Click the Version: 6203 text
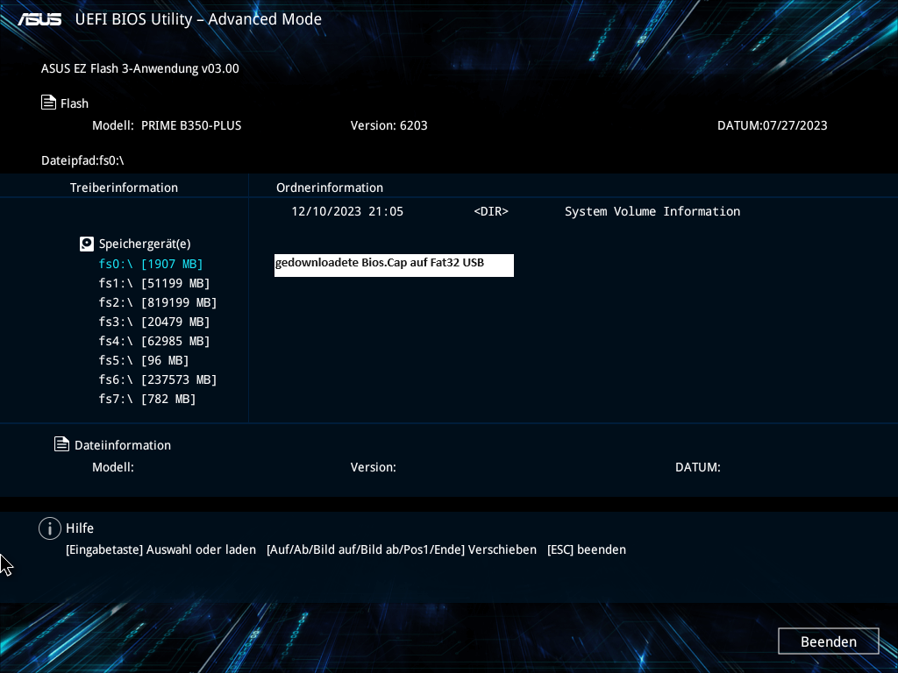The width and height of the screenshot is (898, 673). (388, 125)
